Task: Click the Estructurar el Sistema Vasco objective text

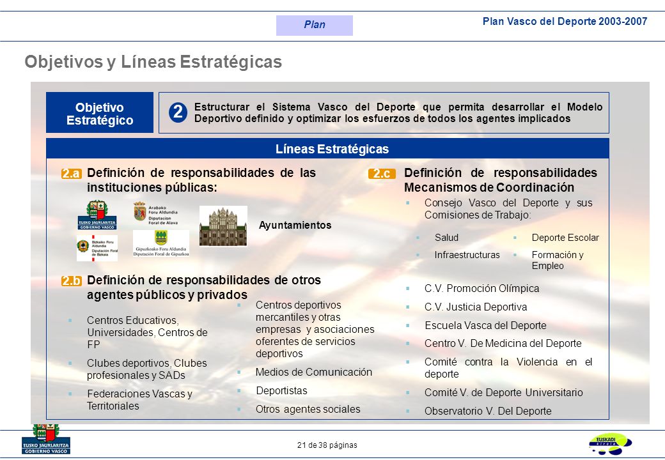Action: tap(398, 112)
